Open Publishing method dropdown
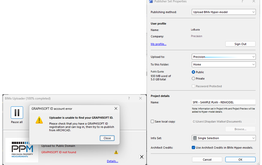Image resolution: width=262 pixels, height=165 pixels. pyautogui.click(x=224, y=12)
